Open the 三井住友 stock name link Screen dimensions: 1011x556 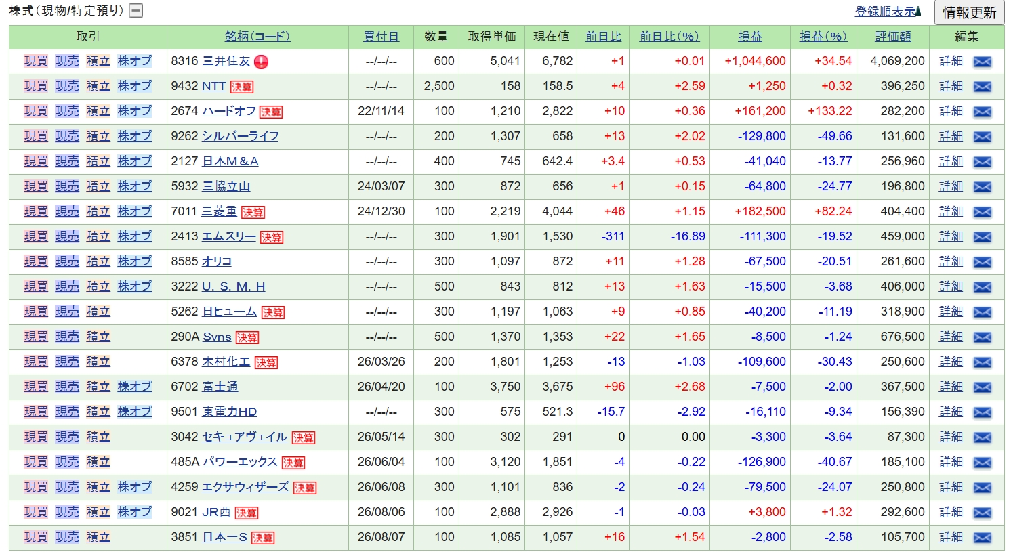226,61
